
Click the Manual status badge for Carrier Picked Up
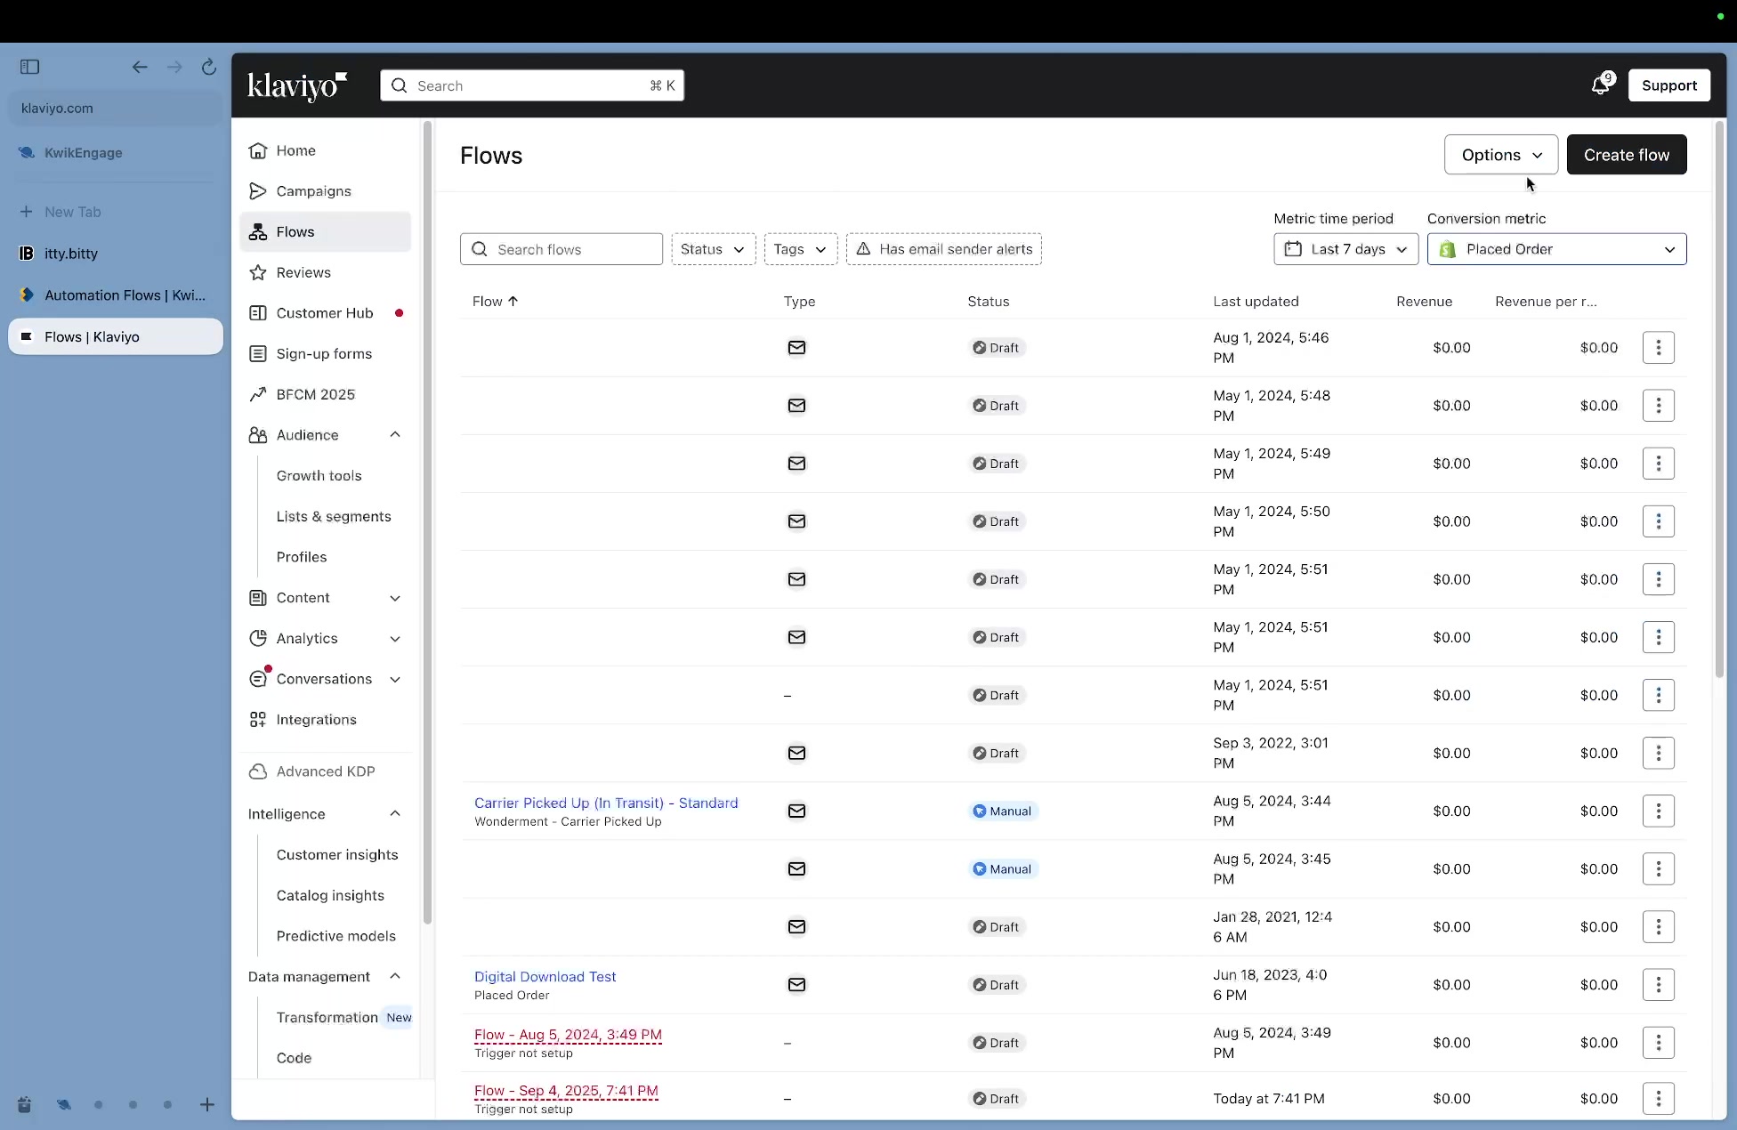1003,811
